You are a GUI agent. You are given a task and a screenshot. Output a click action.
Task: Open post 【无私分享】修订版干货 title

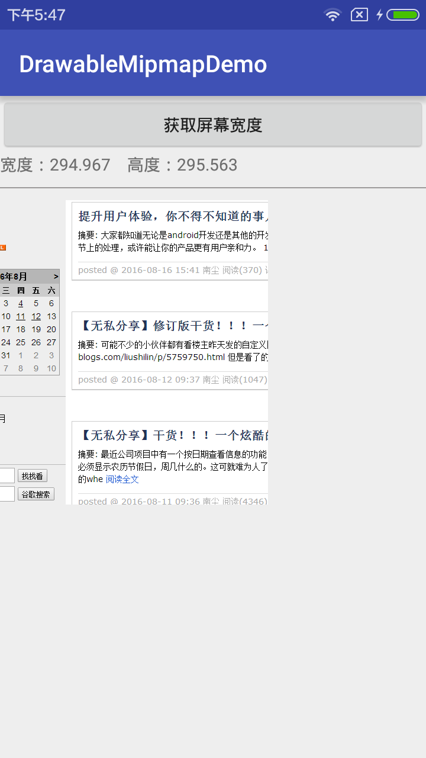(x=173, y=326)
